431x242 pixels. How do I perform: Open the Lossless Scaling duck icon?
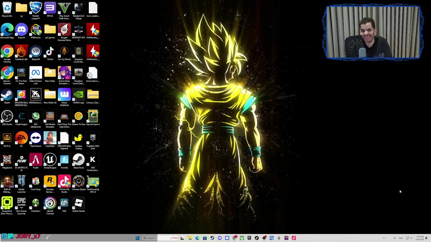[78, 141]
